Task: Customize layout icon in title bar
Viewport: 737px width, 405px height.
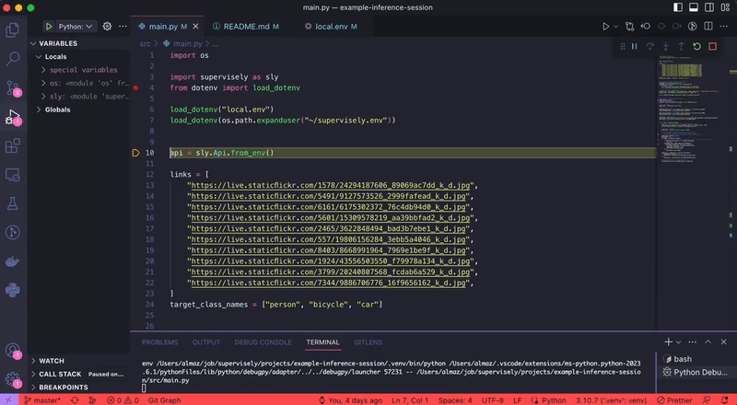Action: [725, 7]
